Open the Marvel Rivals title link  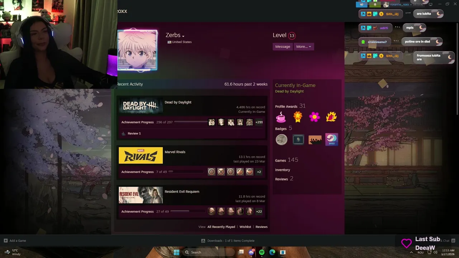pos(175,152)
